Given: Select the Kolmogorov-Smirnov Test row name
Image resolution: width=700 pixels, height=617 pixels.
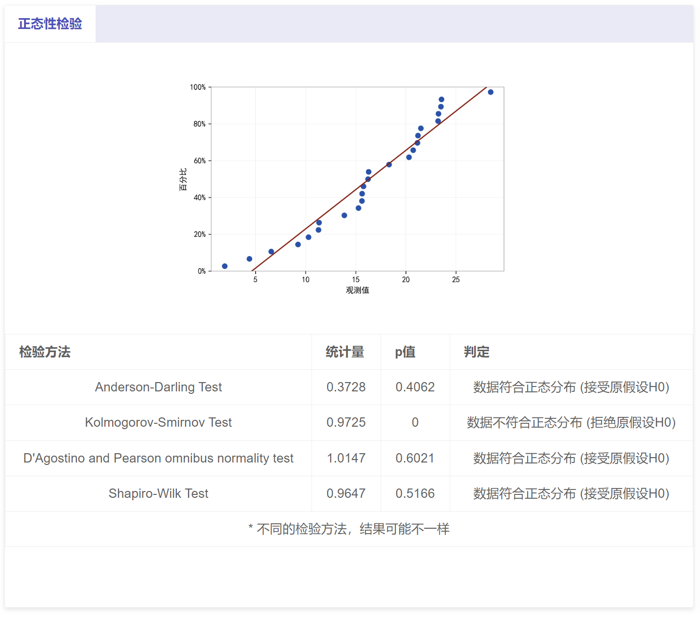Looking at the screenshot, I should tap(158, 422).
